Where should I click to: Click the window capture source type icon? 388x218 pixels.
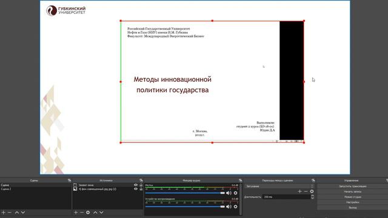pyautogui.click(x=75, y=185)
